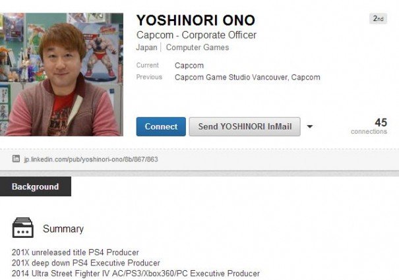Image resolution: width=399 pixels, height=280 pixels.
Task: Click the Capcom - Corporate Officer headline
Action: tap(196, 35)
